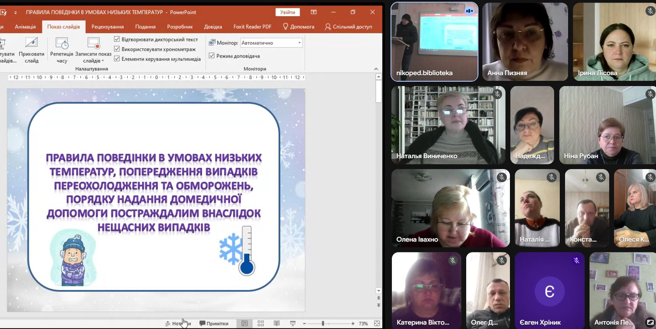Select the Normal view icon
This screenshot has height=329, width=656.
click(x=244, y=323)
